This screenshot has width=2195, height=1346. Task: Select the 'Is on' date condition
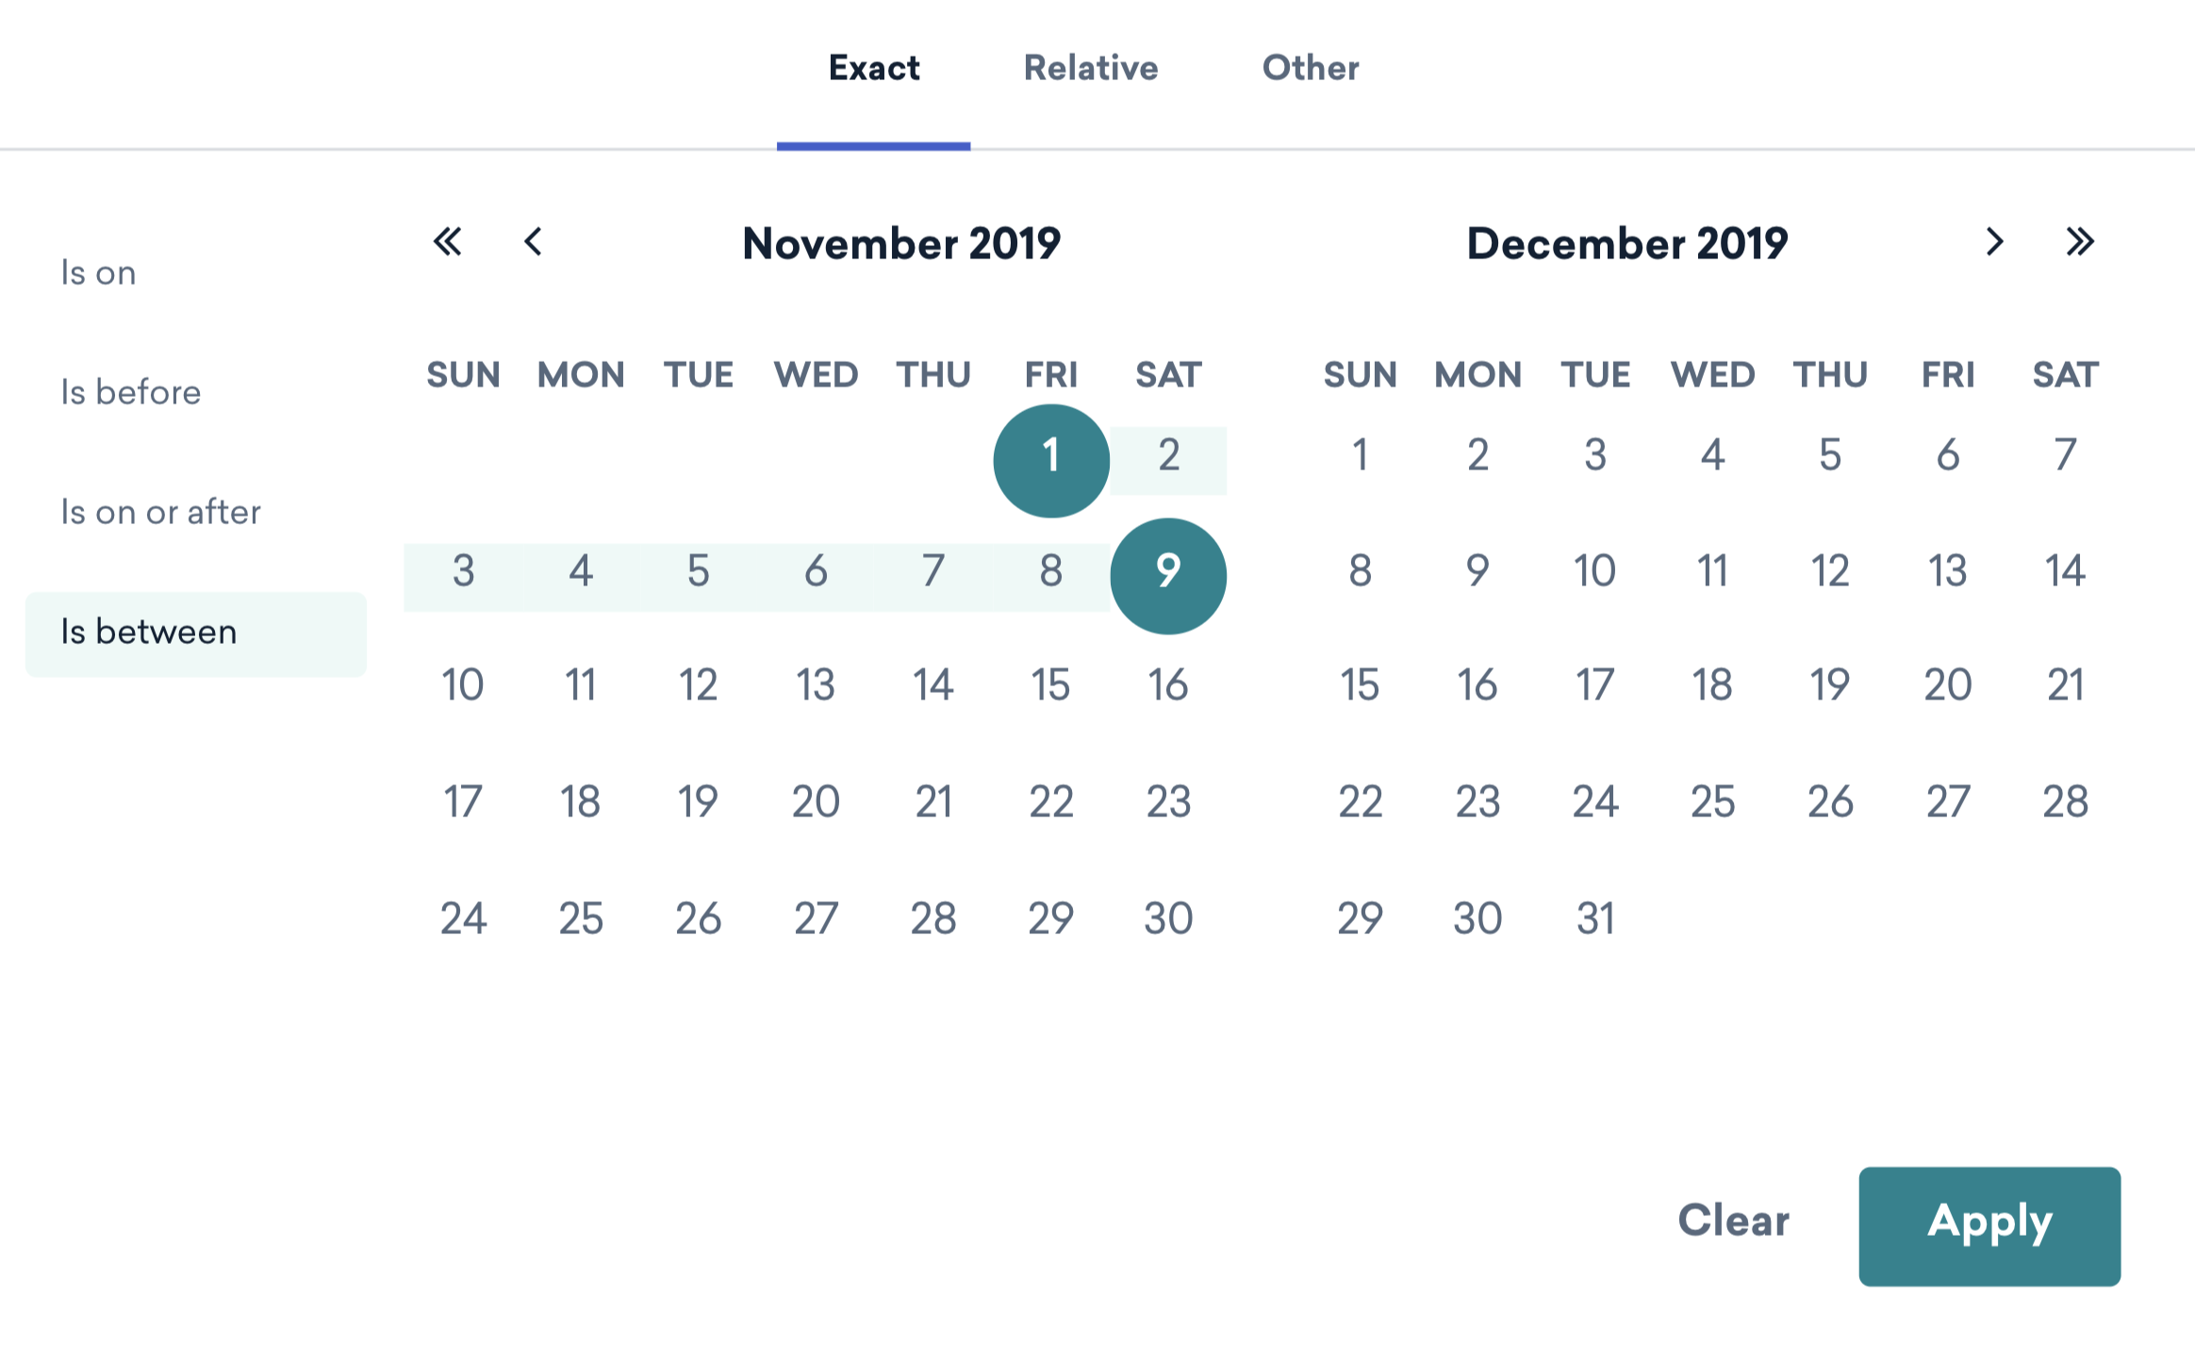point(98,271)
